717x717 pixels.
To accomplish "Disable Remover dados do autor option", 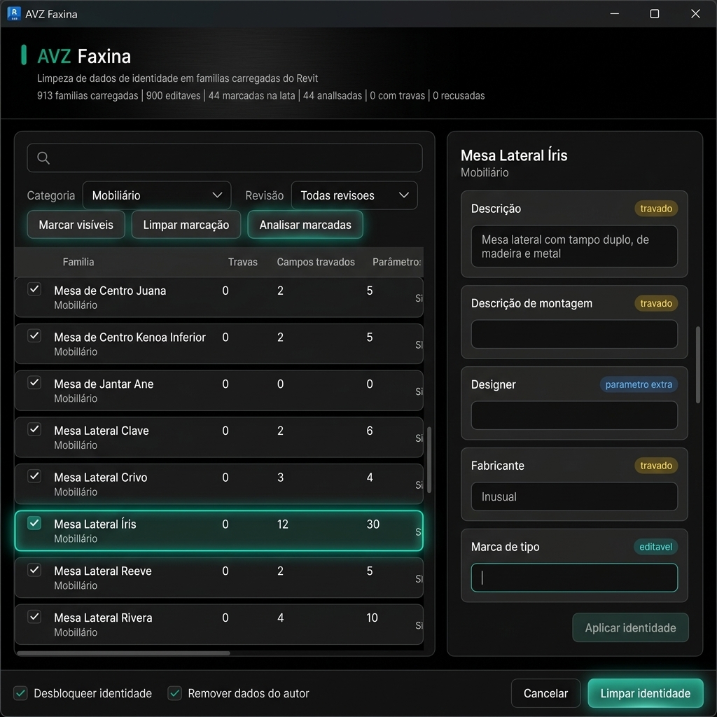I will point(174,693).
